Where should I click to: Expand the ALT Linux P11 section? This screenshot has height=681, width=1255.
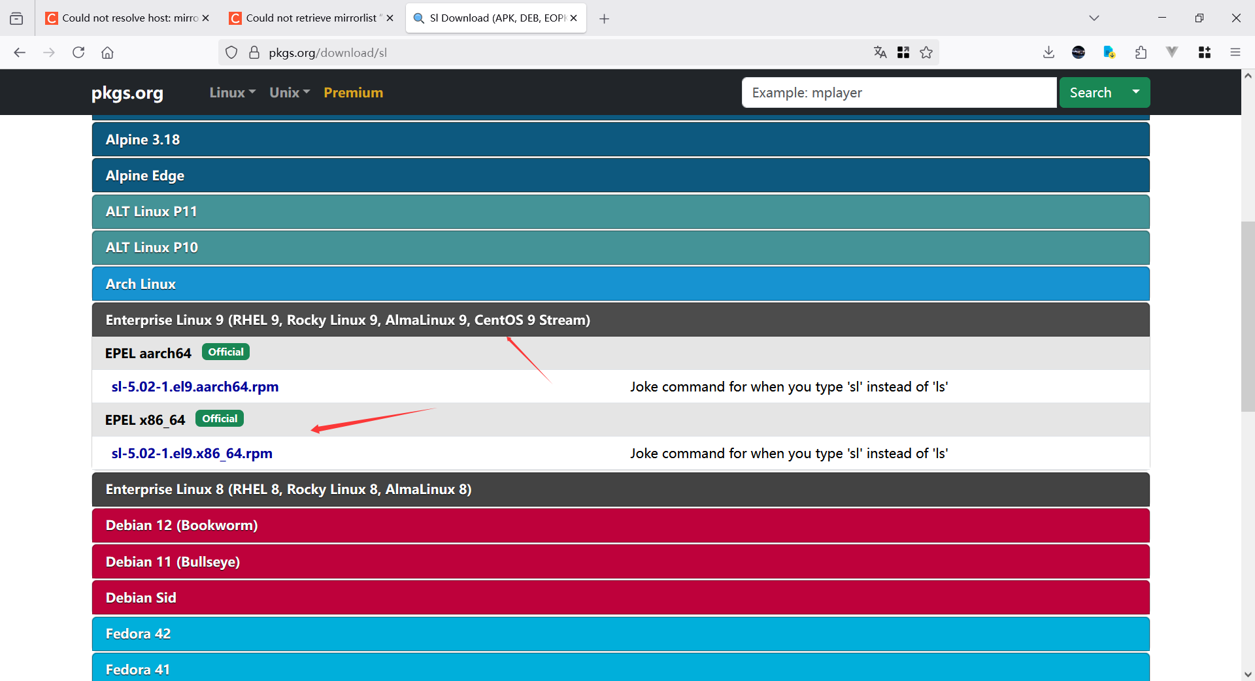pyautogui.click(x=620, y=212)
